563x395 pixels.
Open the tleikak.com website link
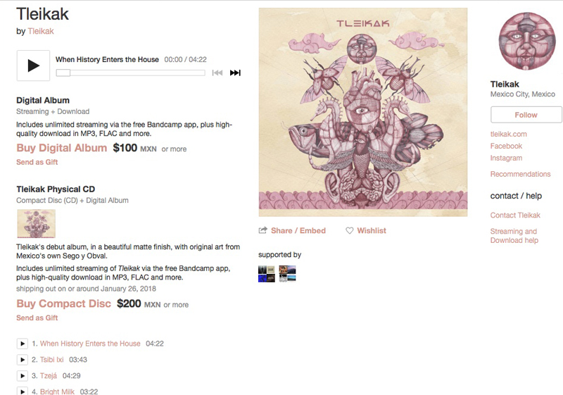click(x=508, y=134)
